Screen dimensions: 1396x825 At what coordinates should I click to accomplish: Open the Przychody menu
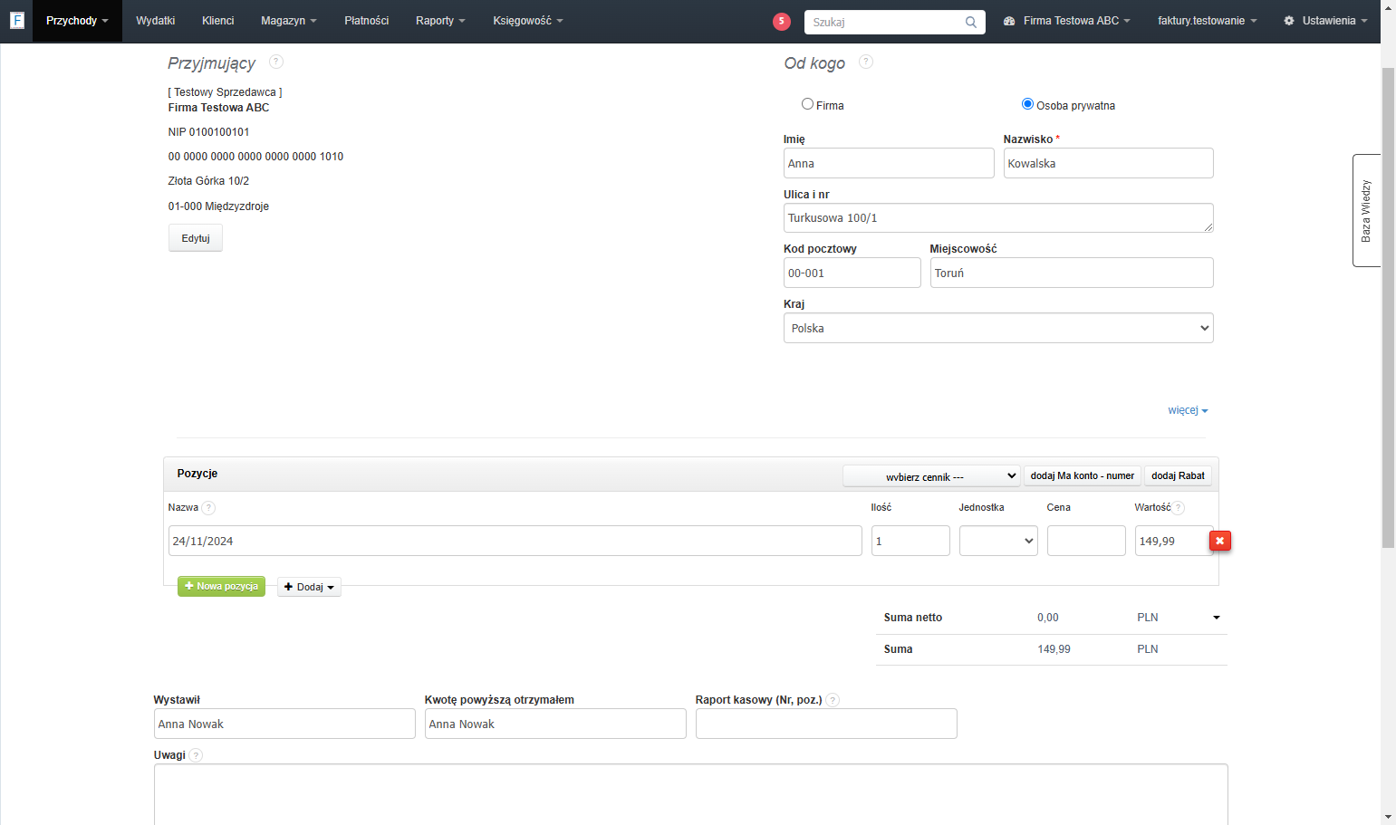tap(77, 21)
